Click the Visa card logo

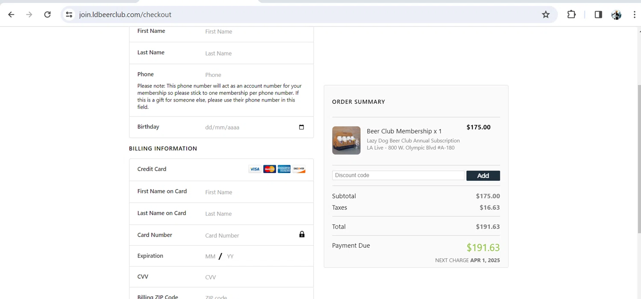(255, 169)
